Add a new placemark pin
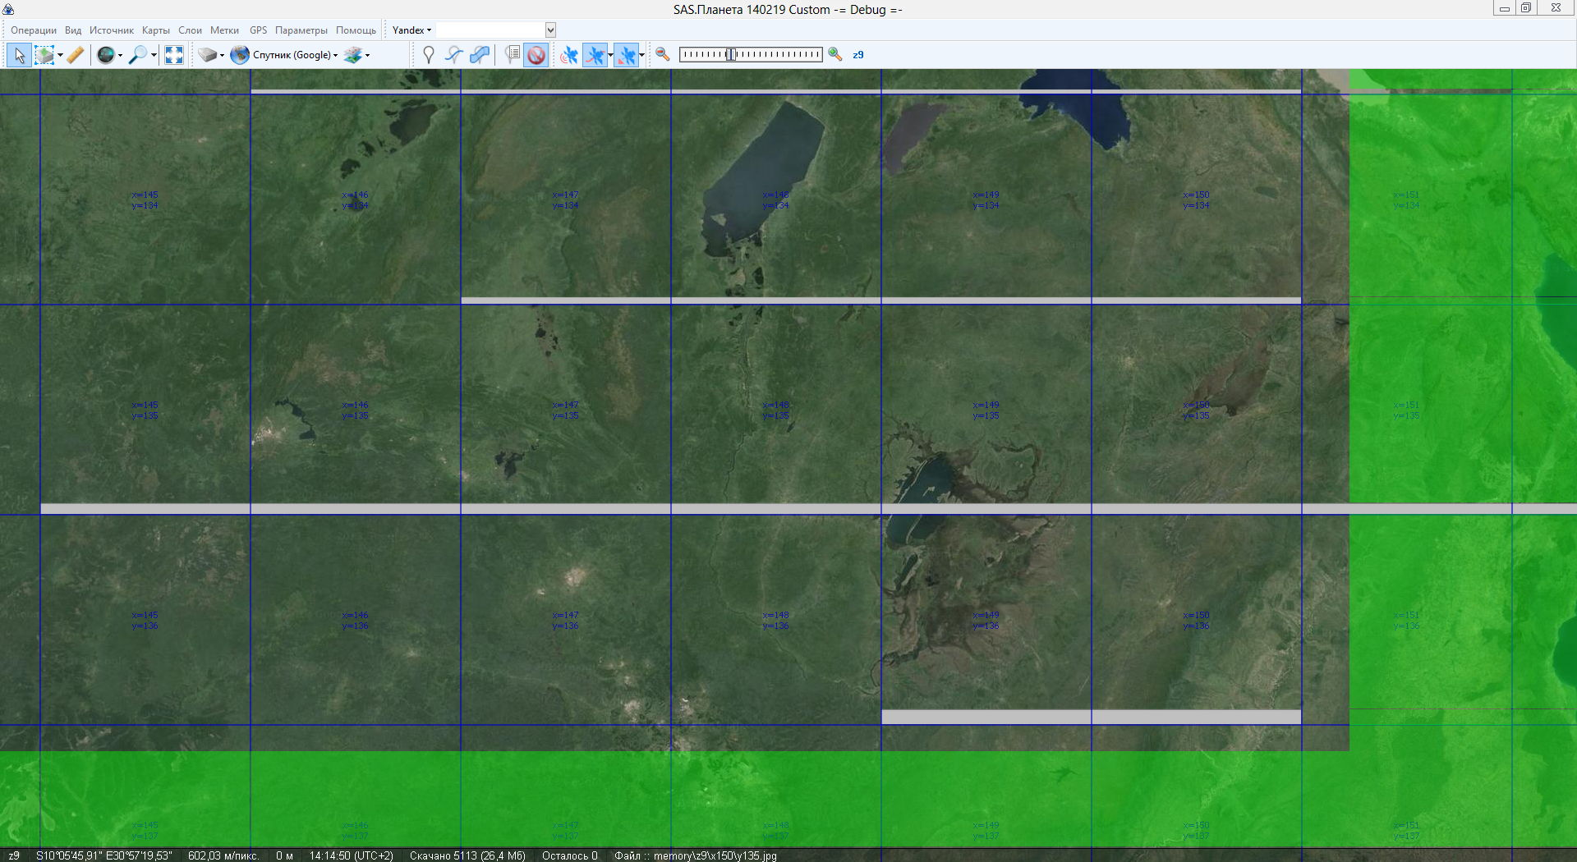The width and height of the screenshot is (1577, 862). (428, 55)
